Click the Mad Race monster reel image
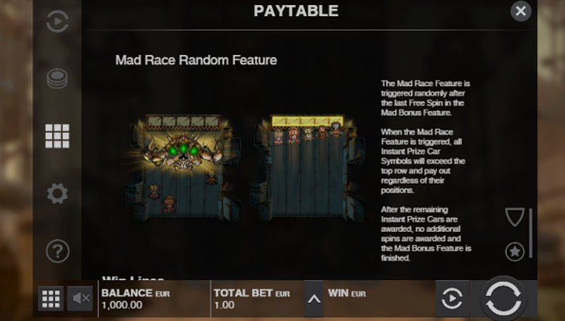The height and width of the screenshot is (321, 565). 182,169
